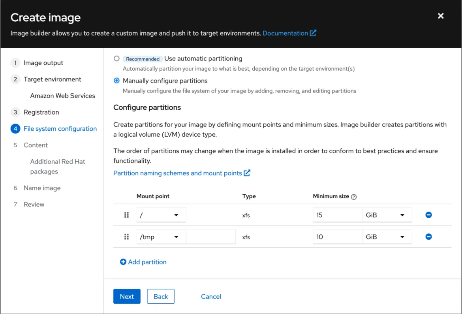This screenshot has width=462, height=314.
Task: Click the drag handle of the /tmp partition row
Action: [x=127, y=237]
